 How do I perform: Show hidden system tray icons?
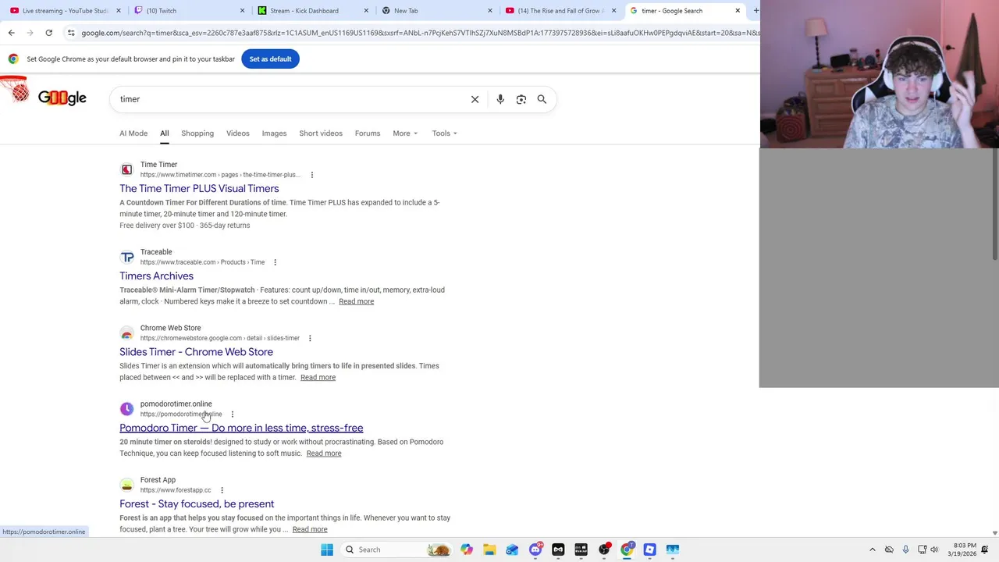[873, 550]
